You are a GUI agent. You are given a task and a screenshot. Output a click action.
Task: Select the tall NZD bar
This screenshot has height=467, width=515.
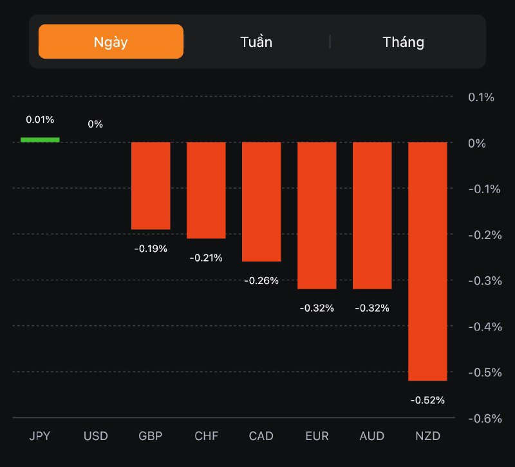(x=427, y=261)
